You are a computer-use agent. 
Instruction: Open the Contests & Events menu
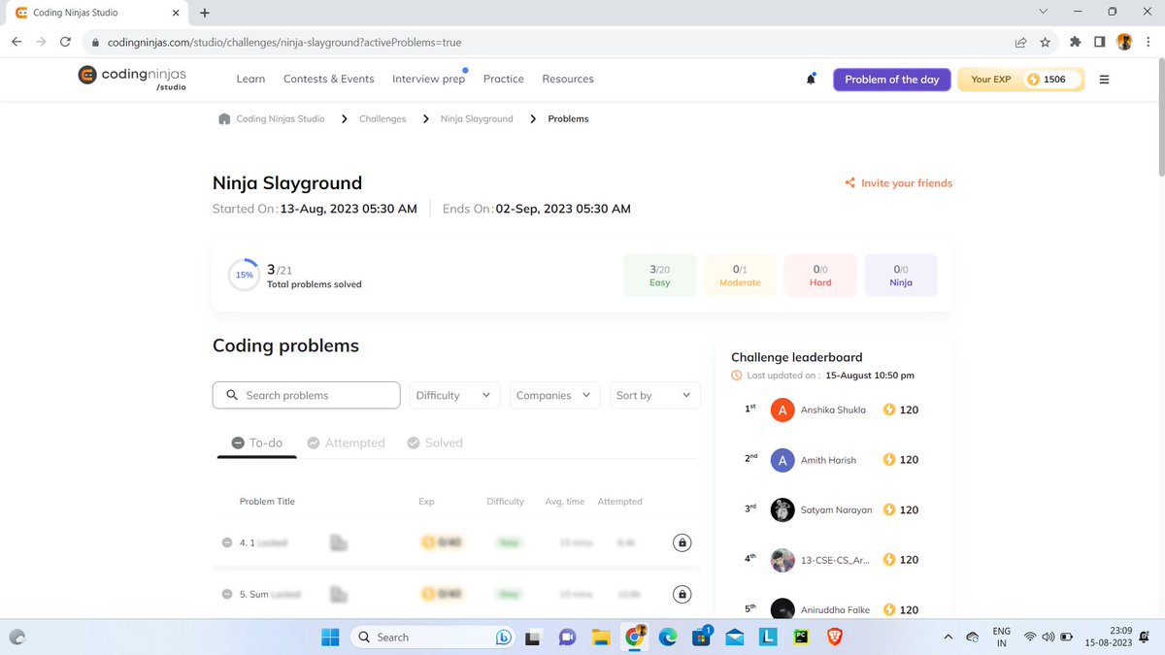(328, 79)
